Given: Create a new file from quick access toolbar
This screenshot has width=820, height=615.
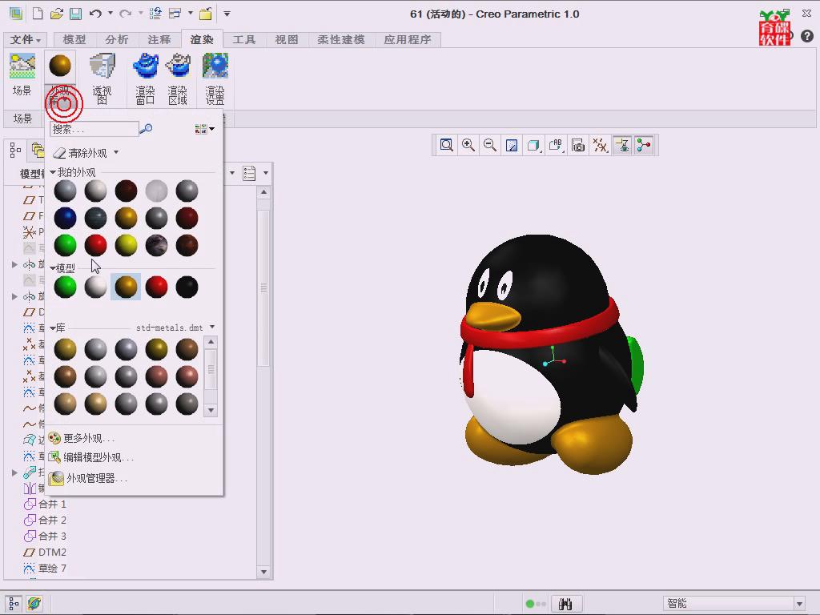Looking at the screenshot, I should pos(38,14).
